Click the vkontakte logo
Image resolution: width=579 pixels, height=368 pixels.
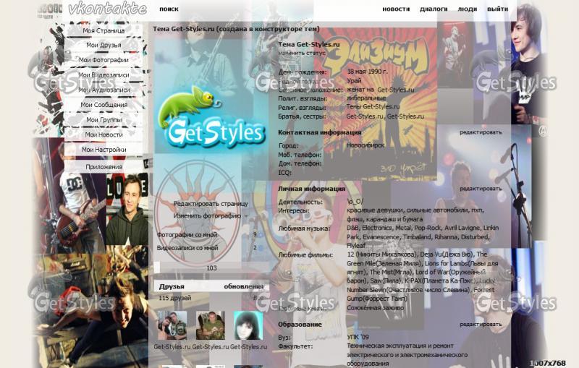tap(106, 9)
